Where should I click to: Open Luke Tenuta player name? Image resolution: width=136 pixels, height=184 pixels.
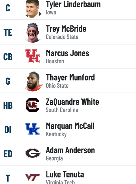tap(65, 175)
